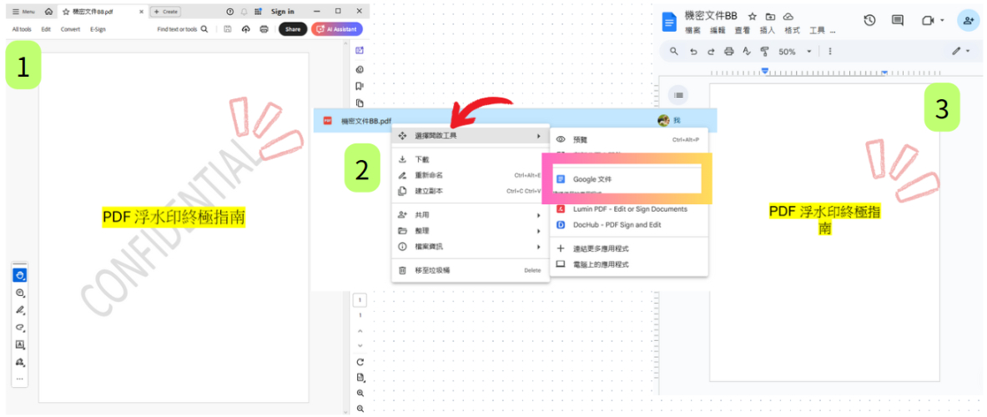Star the 機密文件BB document in Docs
The image size is (987, 417).
(x=753, y=17)
